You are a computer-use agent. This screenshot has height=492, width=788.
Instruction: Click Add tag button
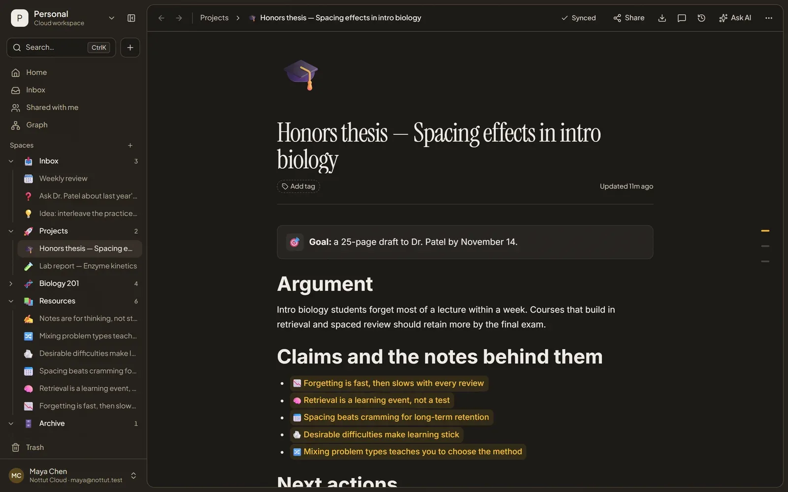point(298,186)
